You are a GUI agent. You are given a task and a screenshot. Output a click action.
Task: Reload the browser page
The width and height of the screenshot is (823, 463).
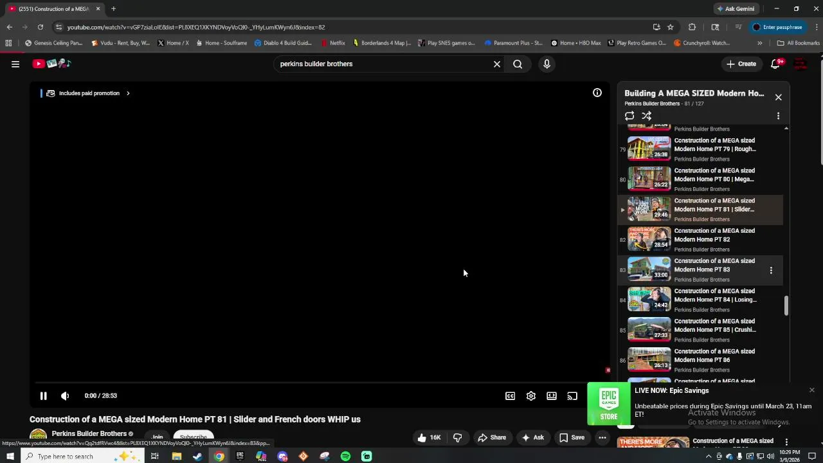click(x=41, y=27)
